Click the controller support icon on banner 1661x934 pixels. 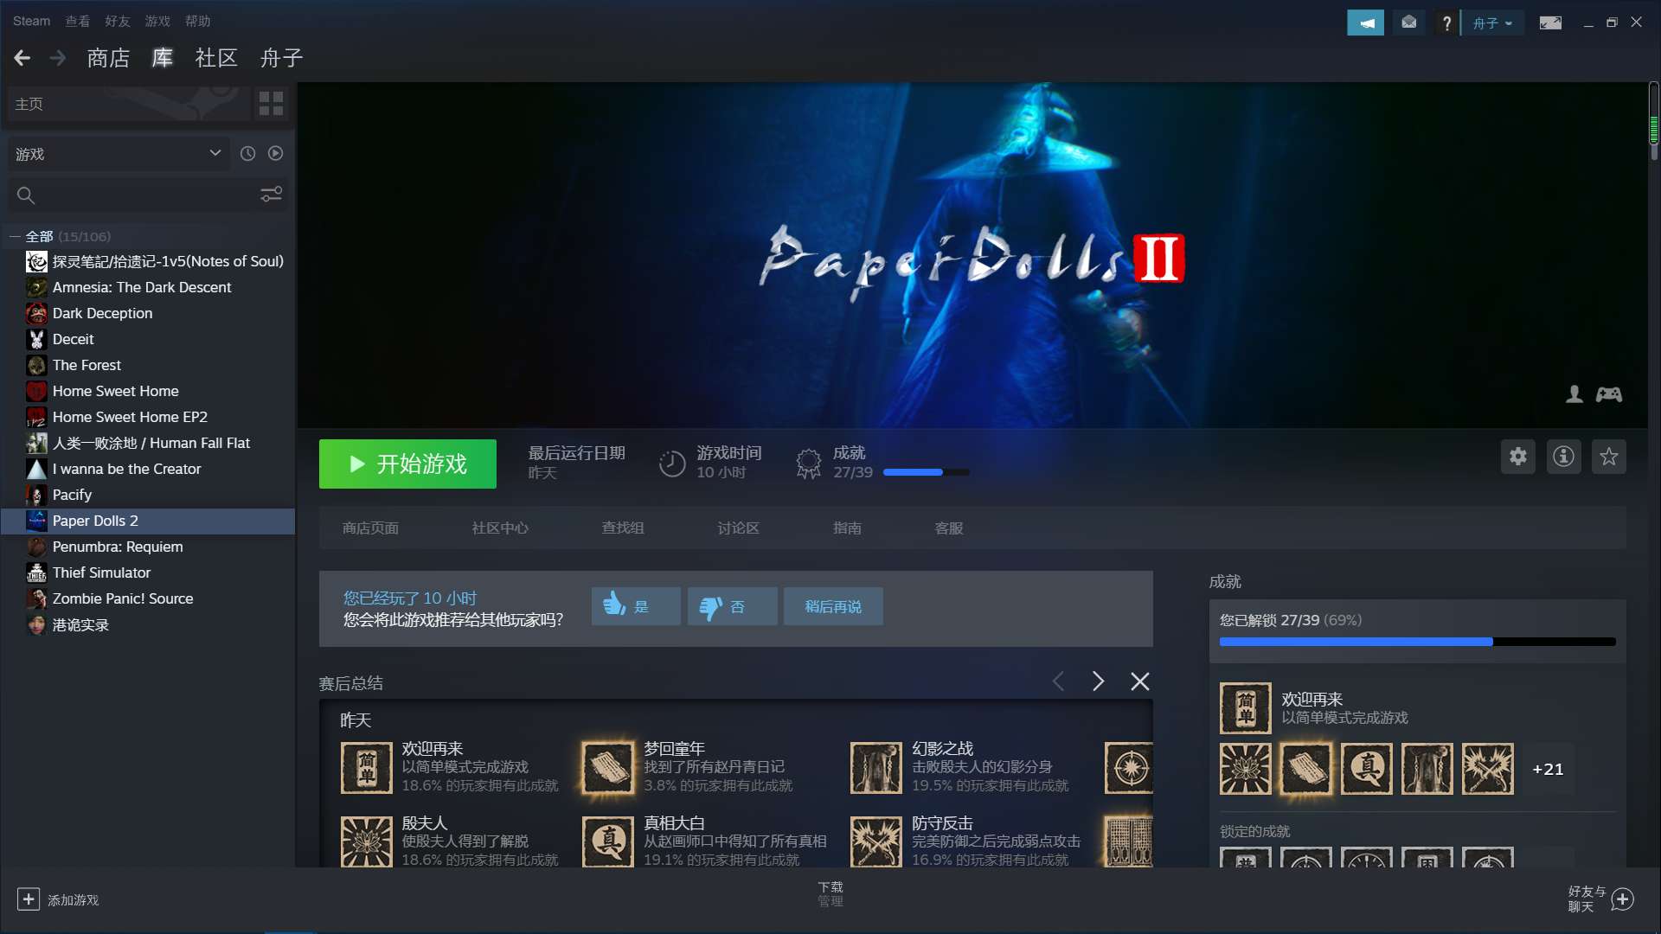(1609, 394)
